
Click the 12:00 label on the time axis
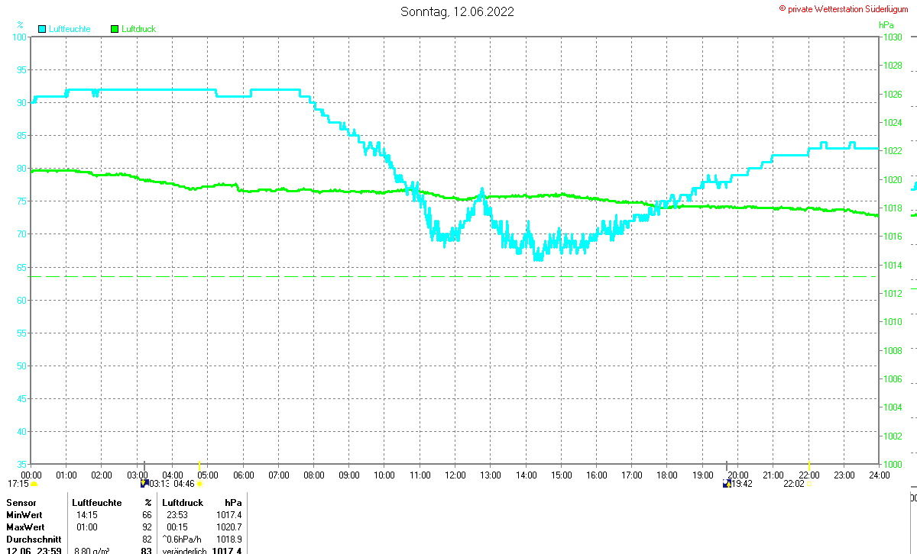point(455,475)
